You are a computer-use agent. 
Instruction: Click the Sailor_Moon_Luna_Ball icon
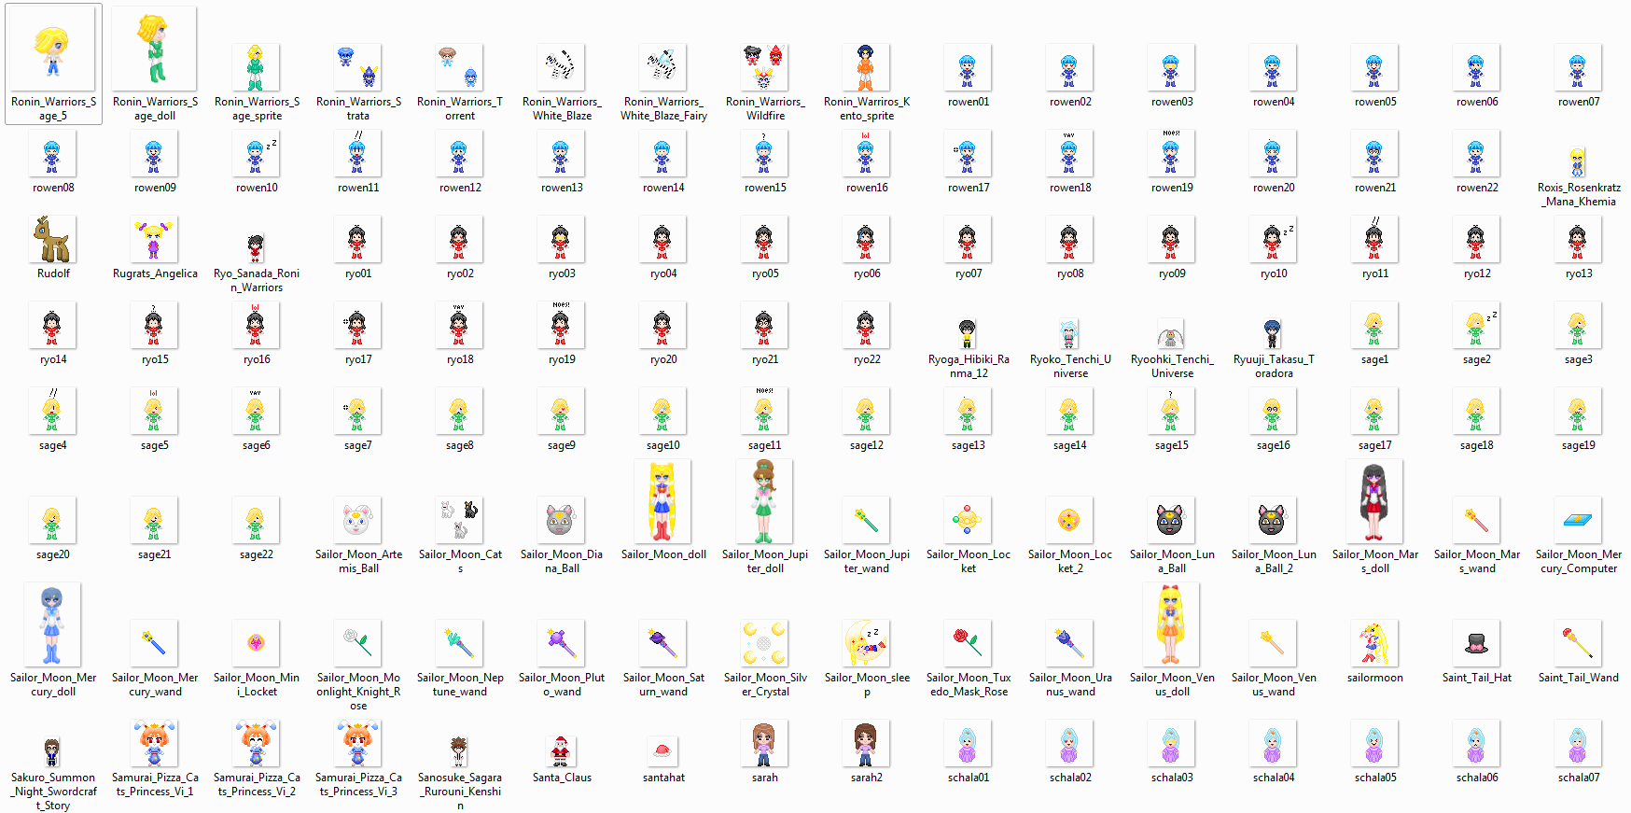click(1171, 520)
